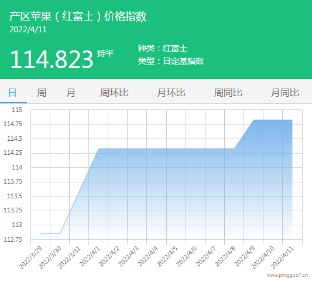This screenshot has height=281, width=312.
Task: Click the 2022/4/5 x-axis date label
Action: point(167,257)
